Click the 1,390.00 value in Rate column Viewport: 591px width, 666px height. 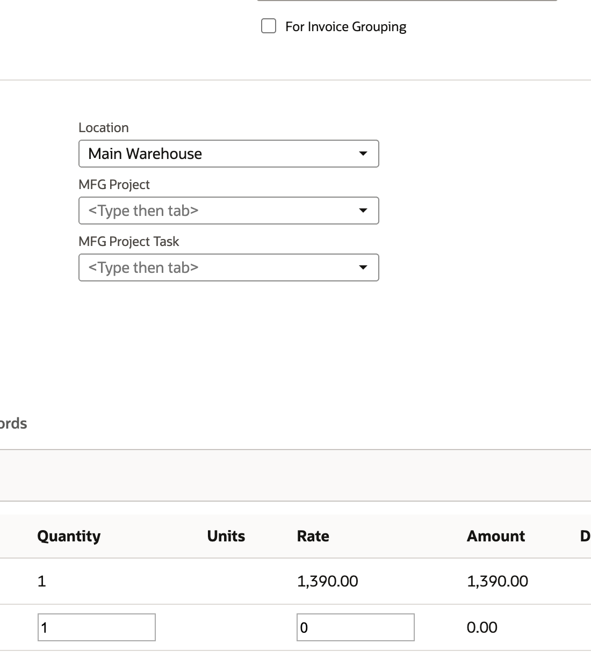[328, 581]
